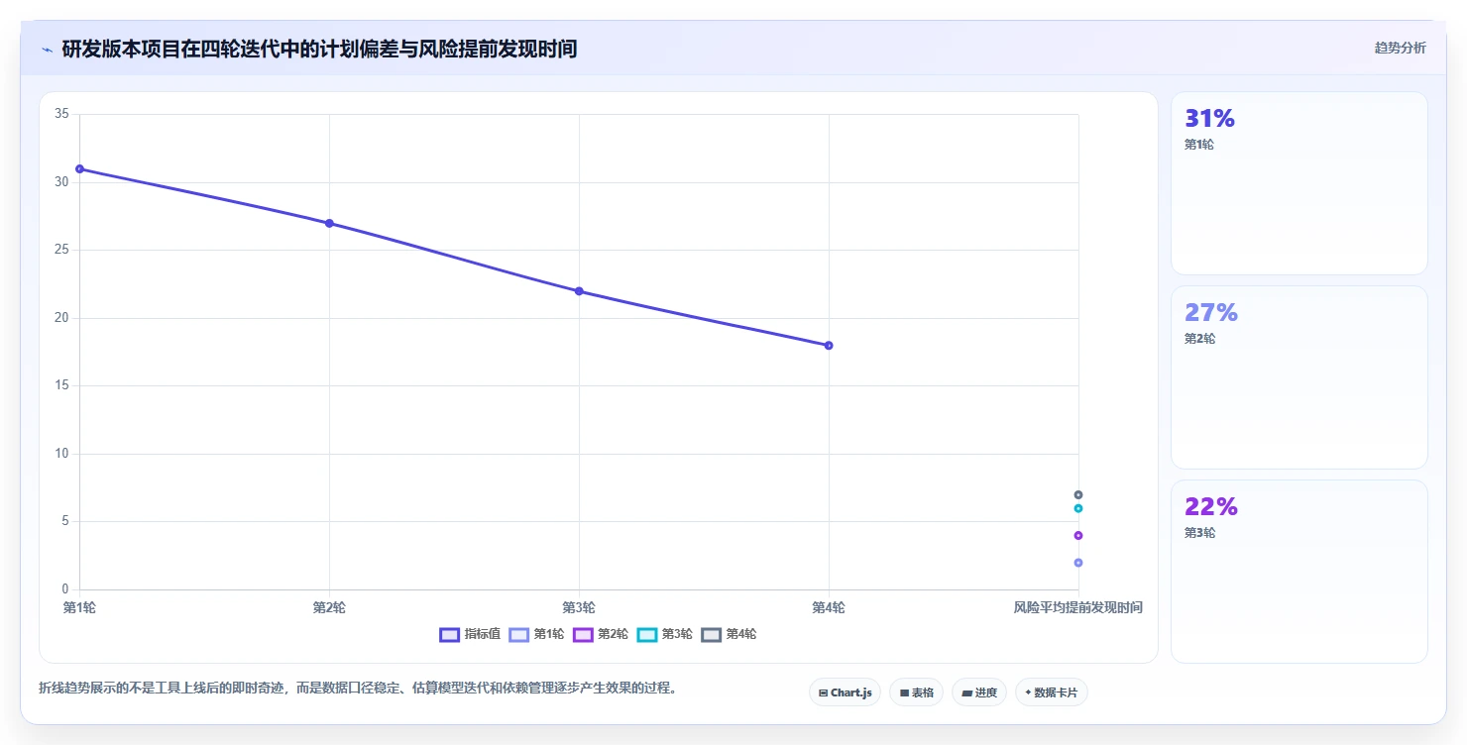Click the gray point valued 7
Viewport: 1467px width, 745px height.
tap(1078, 494)
